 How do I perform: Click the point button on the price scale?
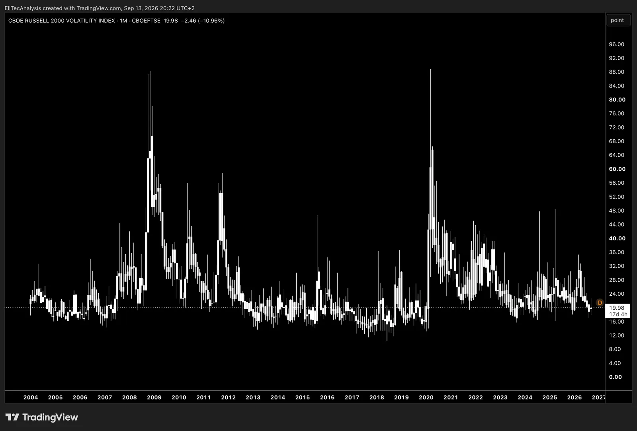(x=617, y=20)
